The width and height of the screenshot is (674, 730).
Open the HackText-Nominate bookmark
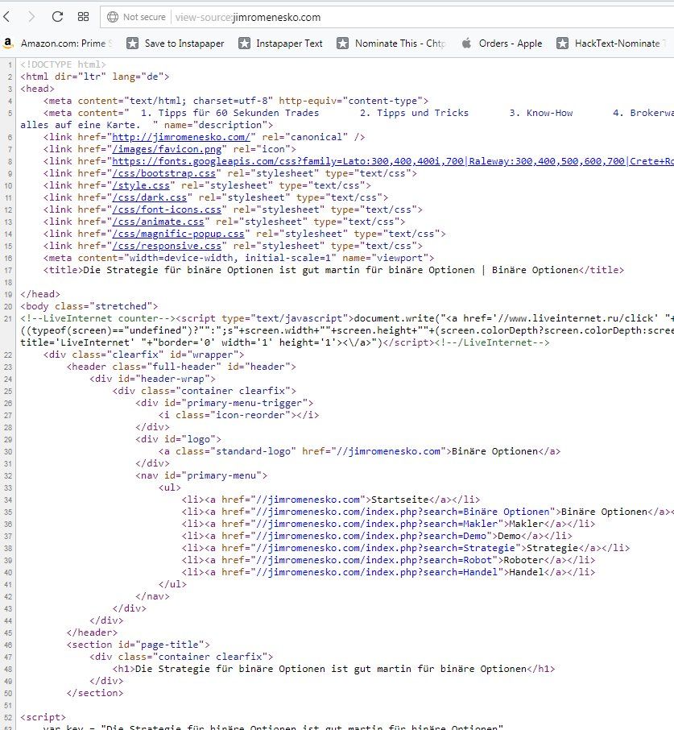(x=612, y=44)
